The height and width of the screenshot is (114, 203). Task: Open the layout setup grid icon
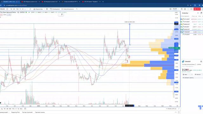[x=171, y=9]
